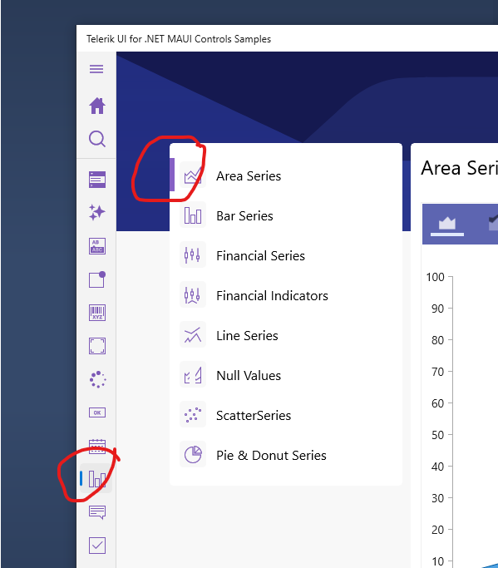The height and width of the screenshot is (568, 498).
Task: Select Area Series from the list
Action: tap(286, 176)
